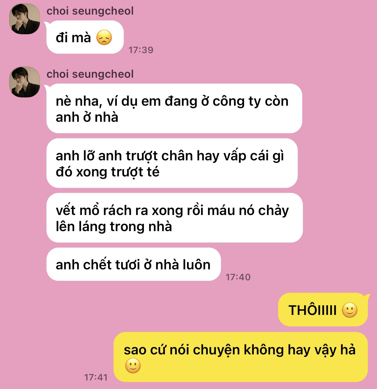377x389 pixels.
Task: Open the second choi seungcheol profile avatar
Action: 25,82
